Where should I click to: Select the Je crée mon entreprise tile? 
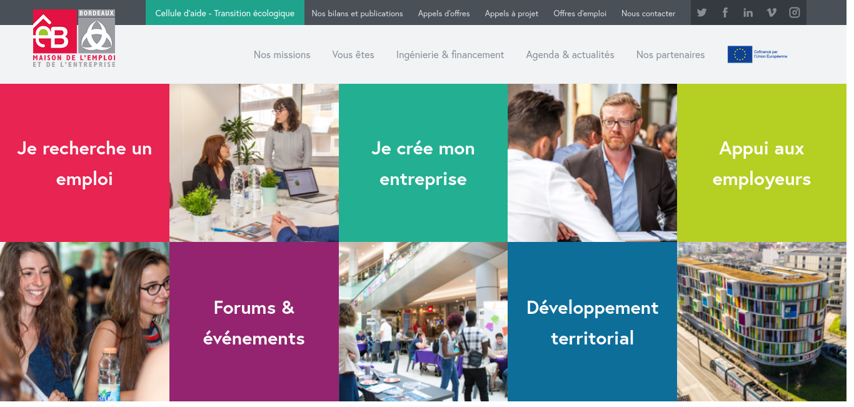[x=423, y=163]
